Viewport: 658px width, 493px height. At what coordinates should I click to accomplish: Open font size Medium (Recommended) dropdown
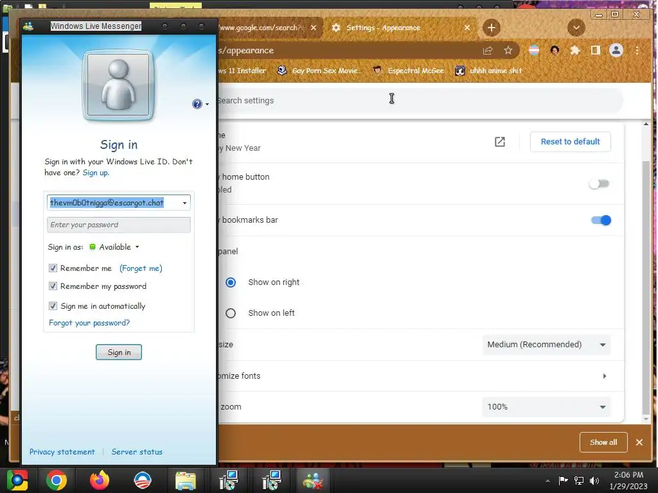click(546, 345)
